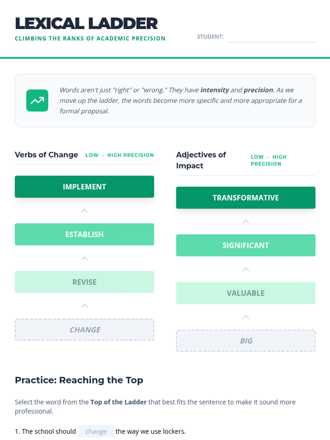Click the Verbs of Change heading
The image size is (330, 440).
click(46, 155)
